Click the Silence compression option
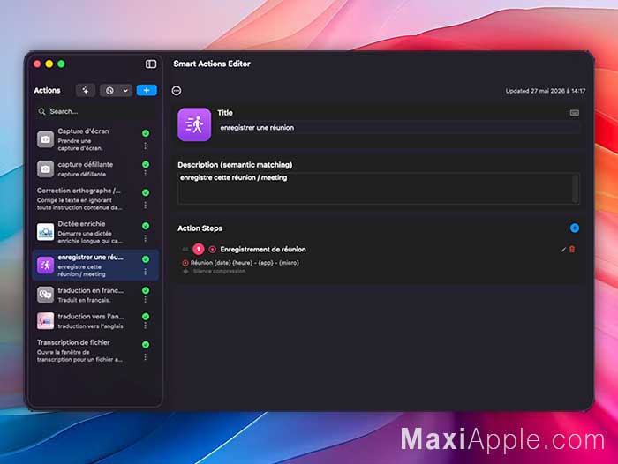The image size is (618, 464). pos(219,272)
